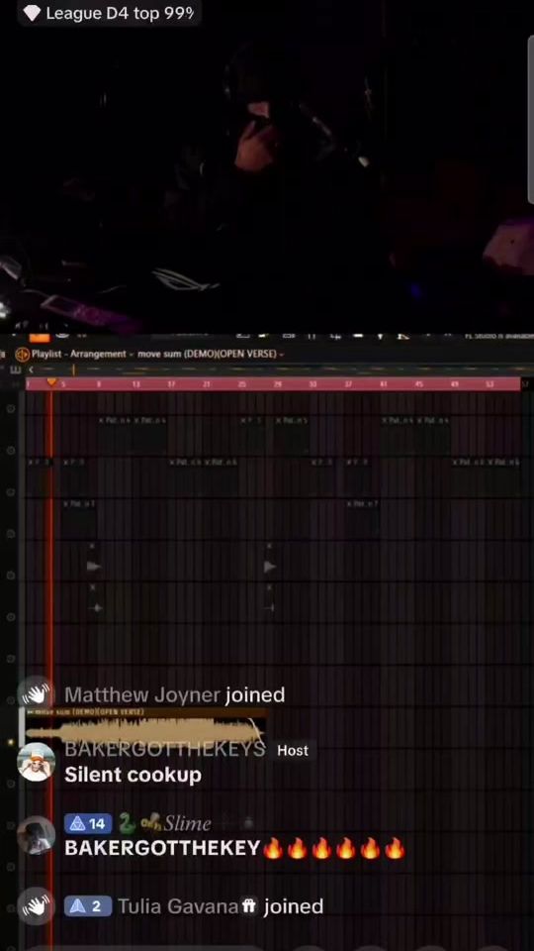
Task: Click the automation clip play arrow near bar 29
Action: pyautogui.click(x=270, y=566)
